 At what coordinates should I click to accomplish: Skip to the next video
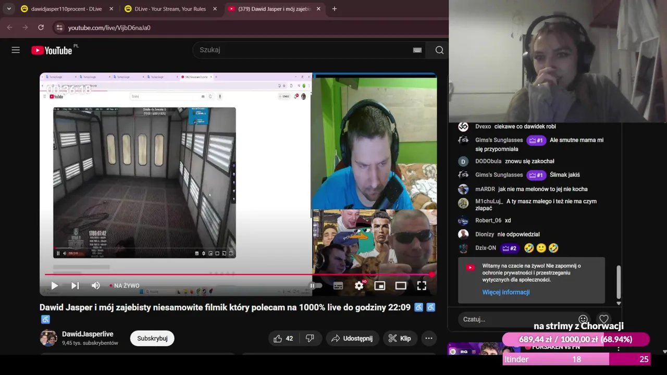coord(75,285)
